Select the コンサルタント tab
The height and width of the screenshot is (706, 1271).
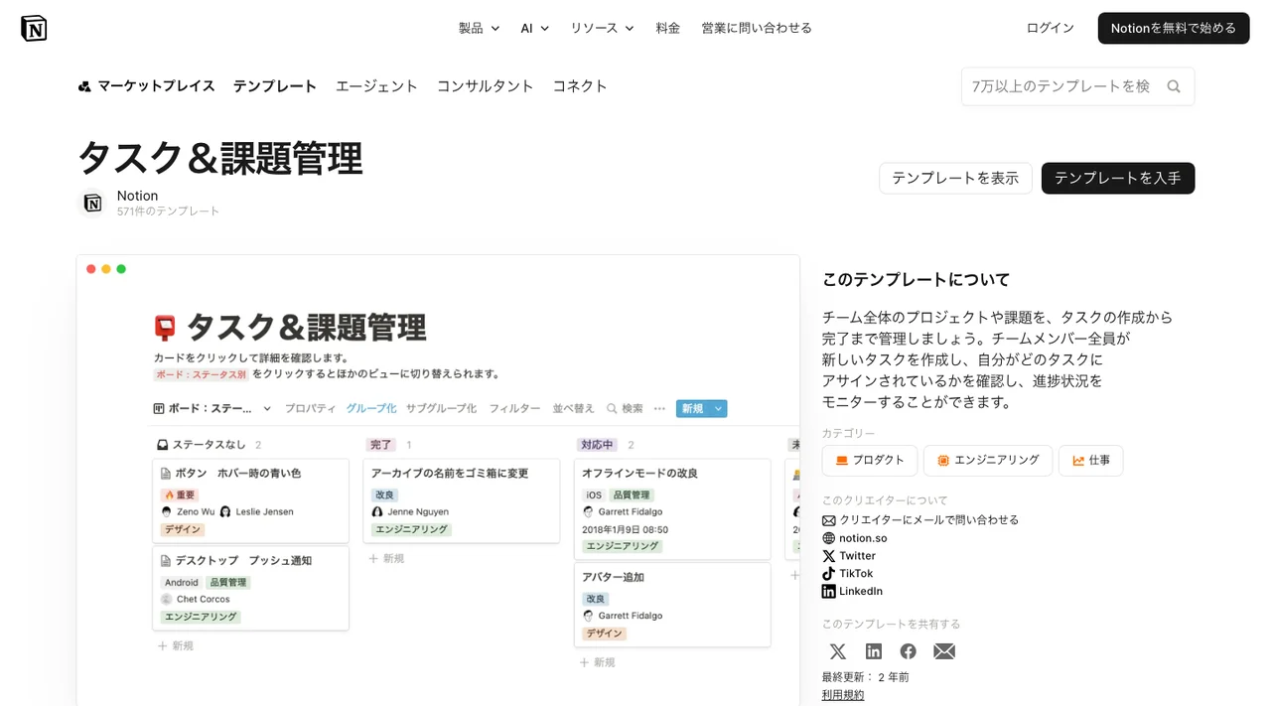(x=486, y=86)
